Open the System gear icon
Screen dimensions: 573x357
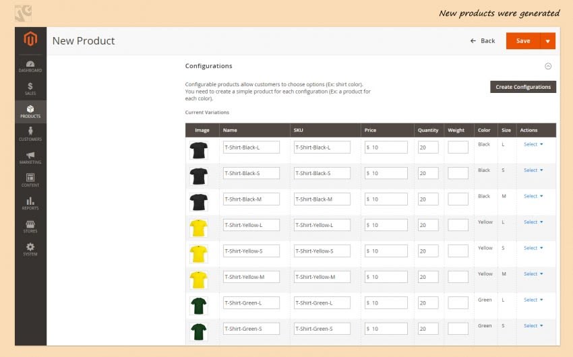click(30, 249)
